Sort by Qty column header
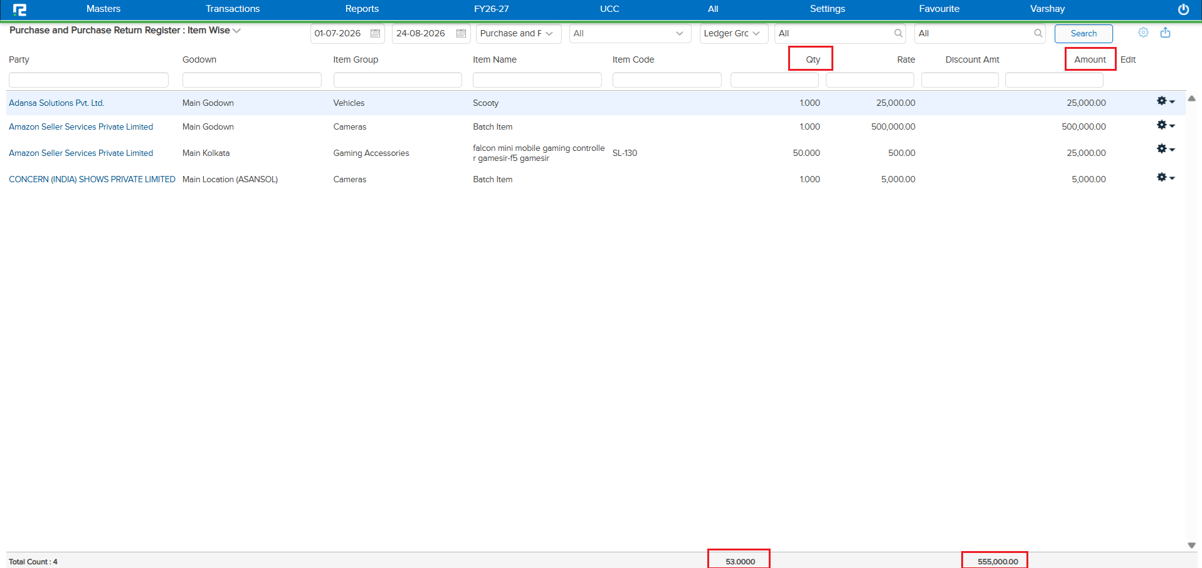The image size is (1202, 568). (x=813, y=59)
